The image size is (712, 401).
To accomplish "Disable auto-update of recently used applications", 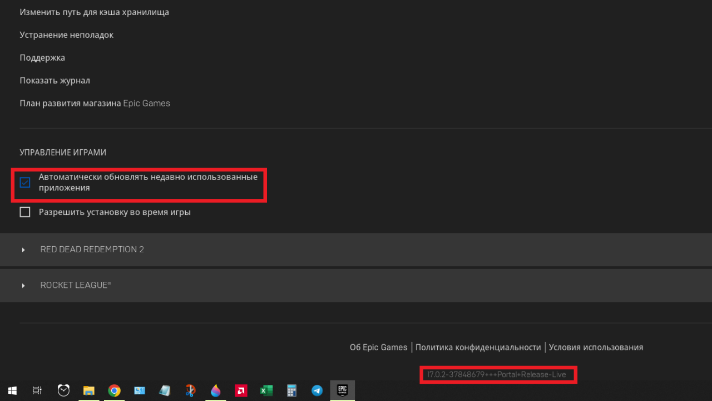I will click(25, 183).
